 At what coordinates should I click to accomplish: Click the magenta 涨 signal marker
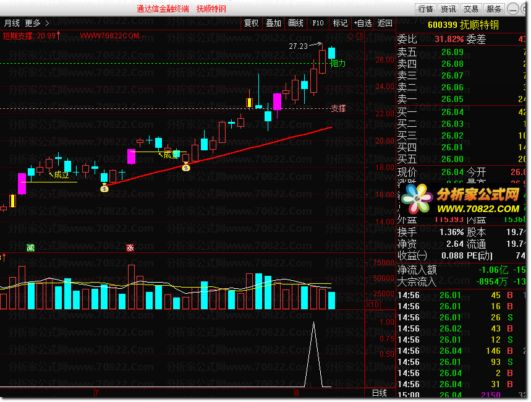click(130, 248)
